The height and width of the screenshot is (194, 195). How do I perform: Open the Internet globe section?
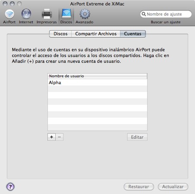click(26, 16)
